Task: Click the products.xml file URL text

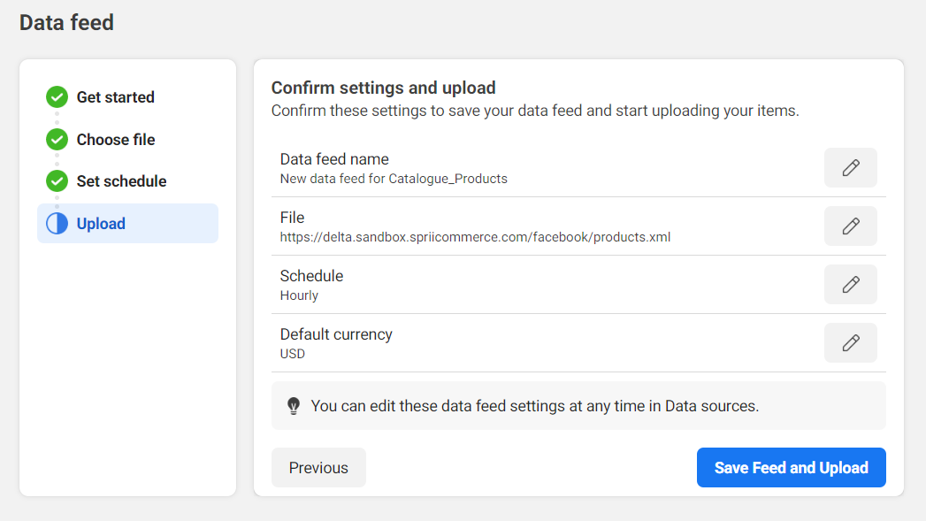Action: click(x=475, y=237)
